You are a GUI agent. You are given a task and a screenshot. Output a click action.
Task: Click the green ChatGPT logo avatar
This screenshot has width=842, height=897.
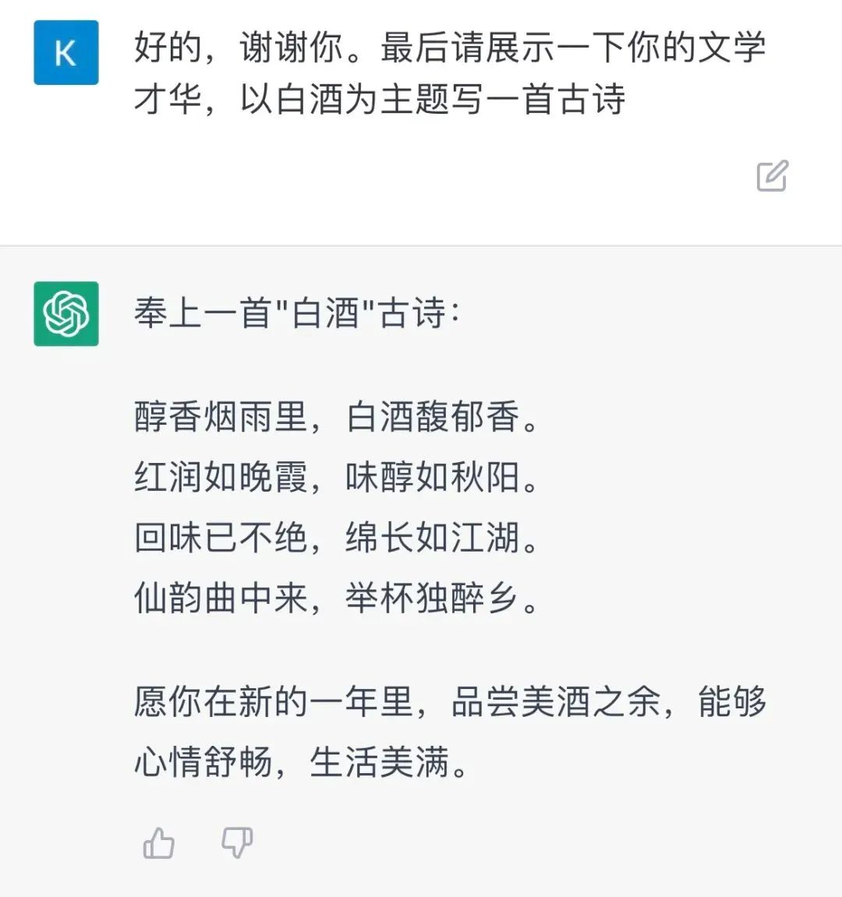coord(66,313)
